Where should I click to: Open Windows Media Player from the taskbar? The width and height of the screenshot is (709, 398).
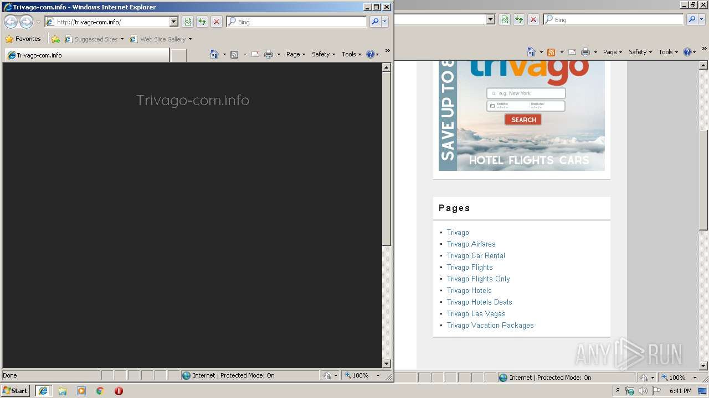click(81, 391)
